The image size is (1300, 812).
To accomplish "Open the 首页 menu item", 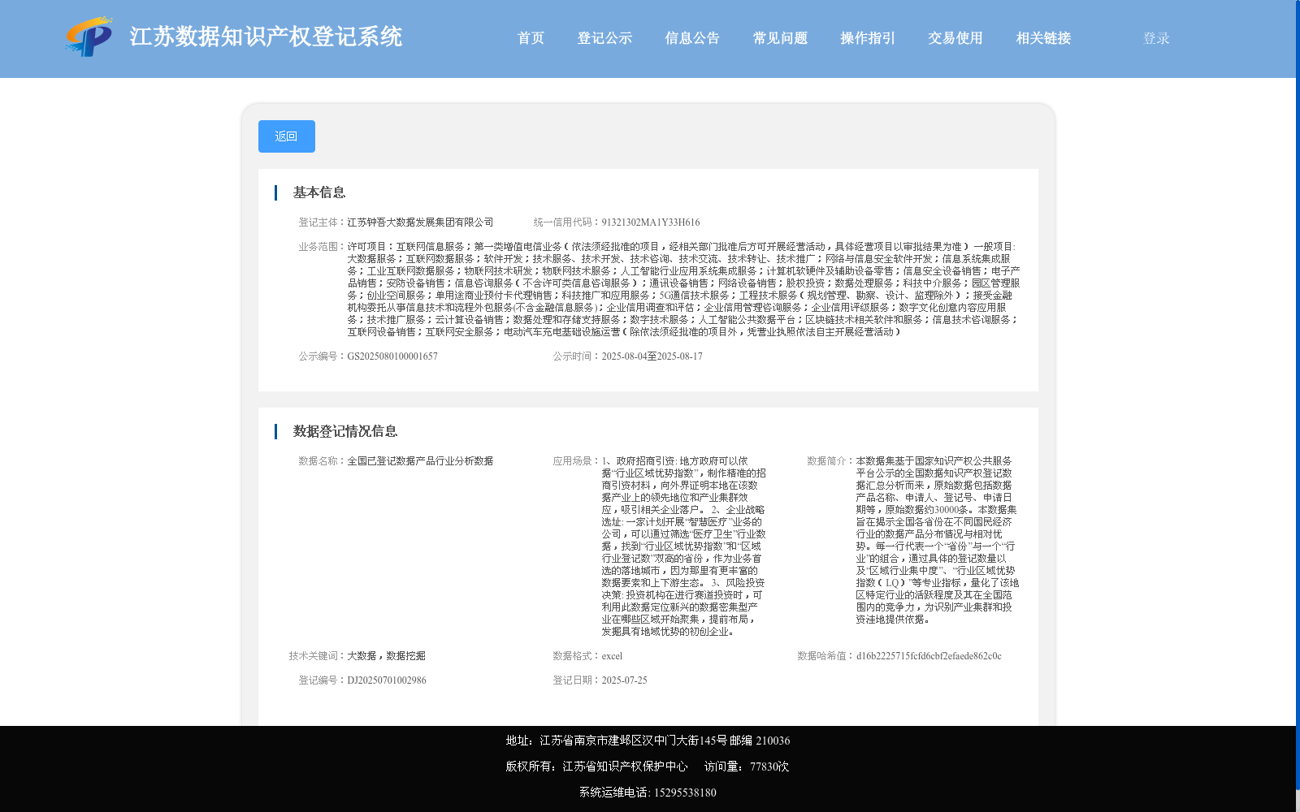I will coord(531,38).
